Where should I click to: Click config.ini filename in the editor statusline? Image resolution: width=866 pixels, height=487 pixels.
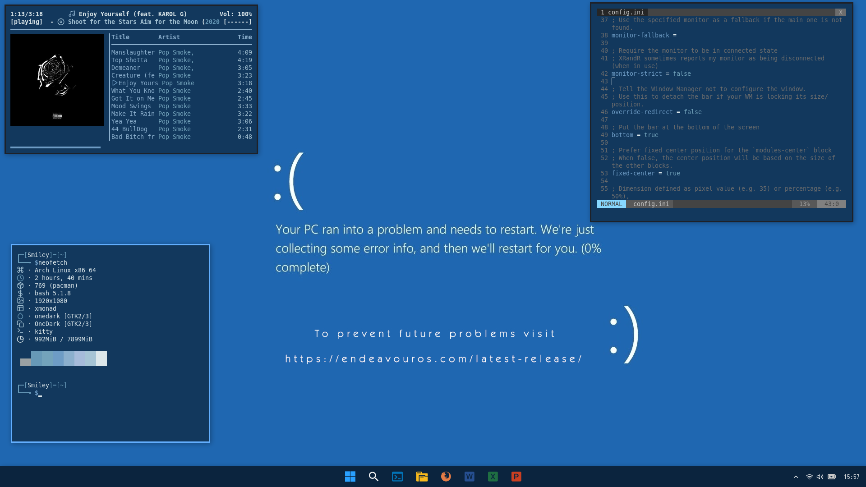(x=651, y=204)
